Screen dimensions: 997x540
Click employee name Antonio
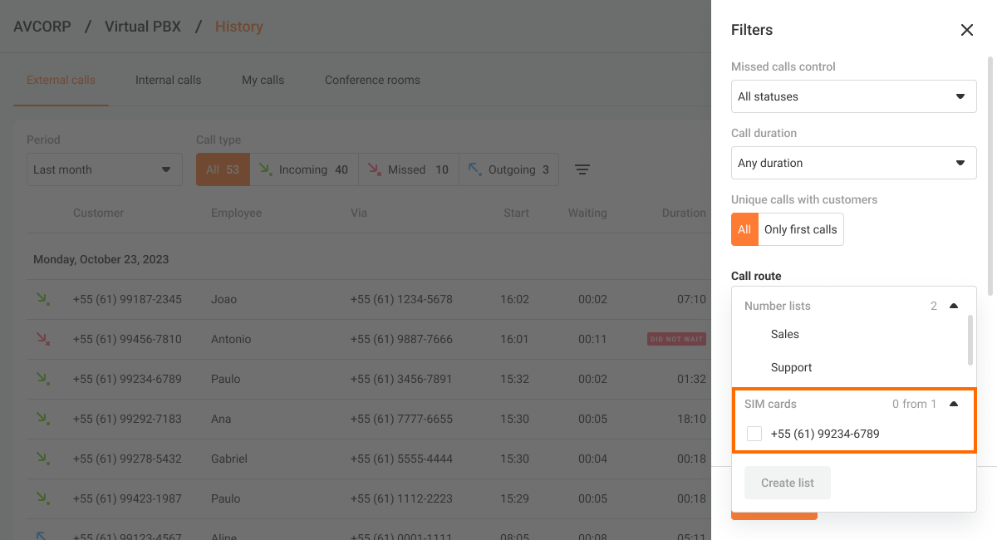231,339
